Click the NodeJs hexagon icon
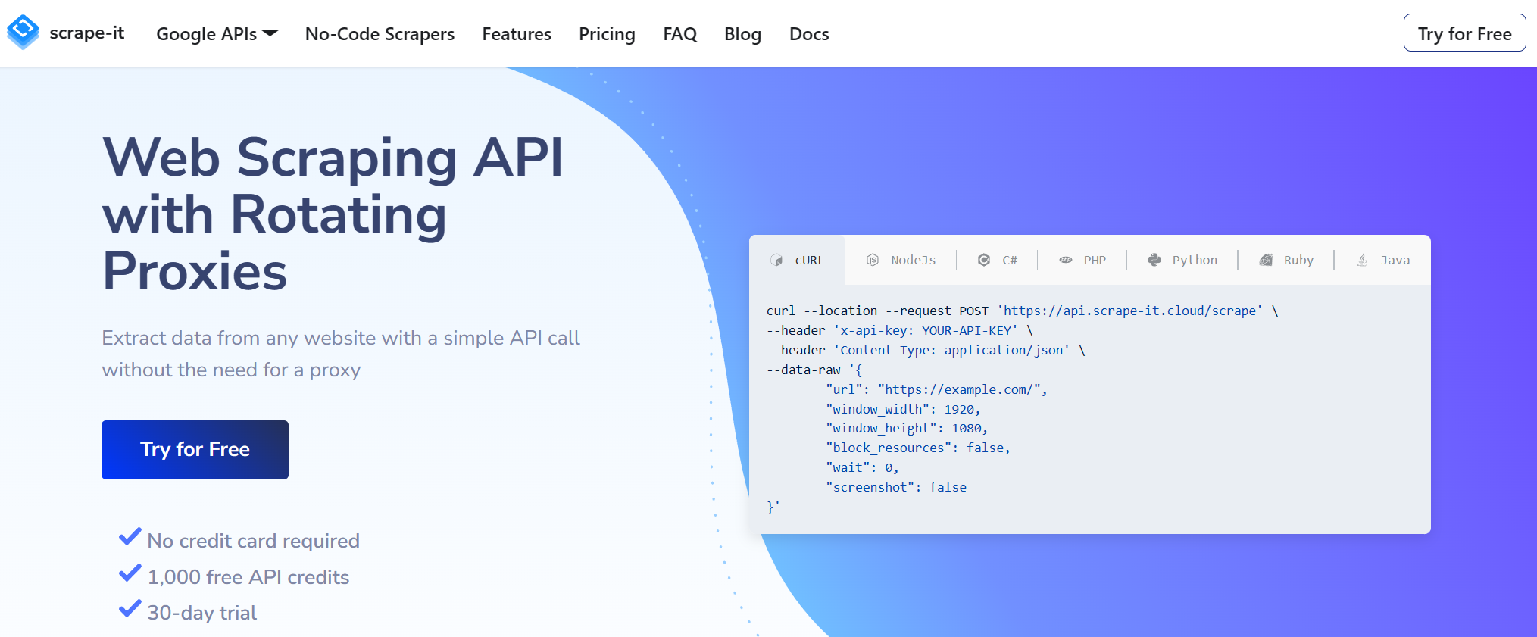This screenshot has height=637, width=1537. [x=873, y=260]
